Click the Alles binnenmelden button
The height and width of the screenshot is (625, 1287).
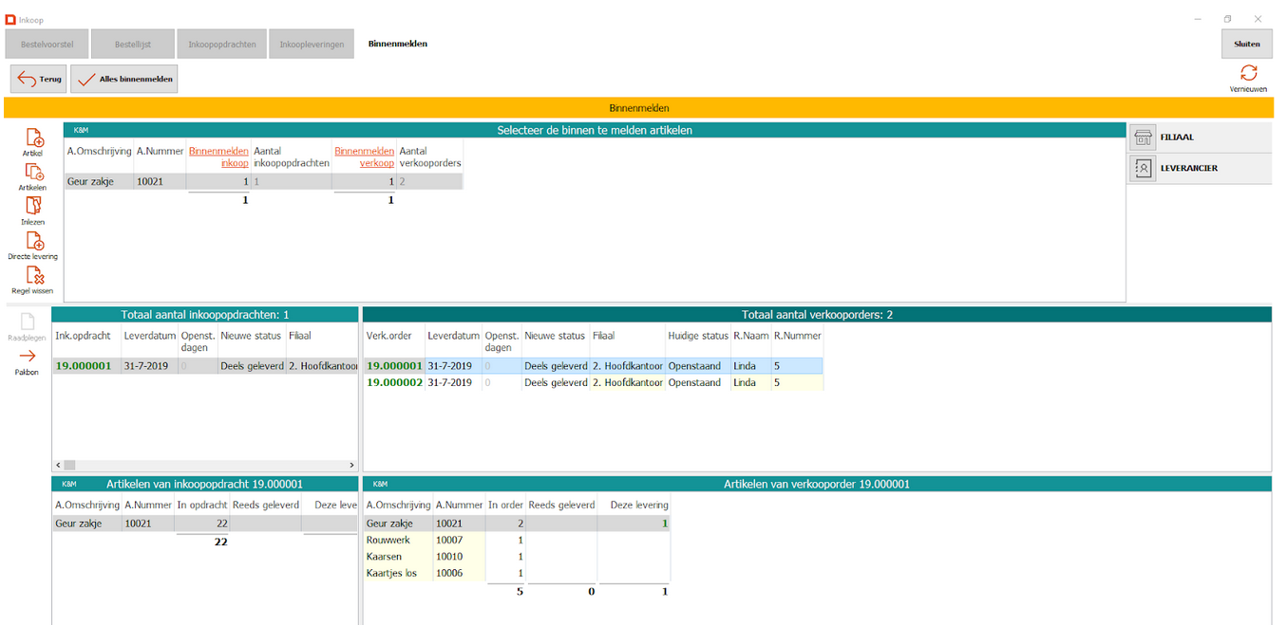pos(124,79)
